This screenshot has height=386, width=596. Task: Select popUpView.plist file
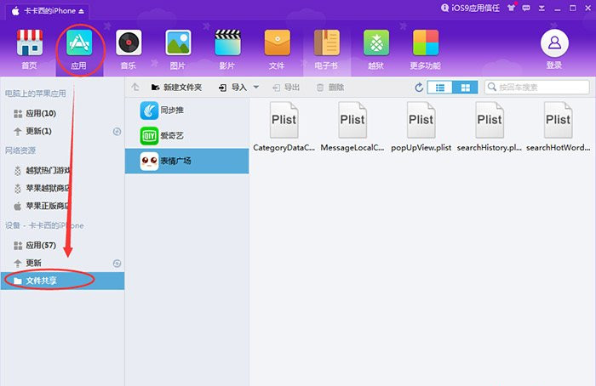421,128
